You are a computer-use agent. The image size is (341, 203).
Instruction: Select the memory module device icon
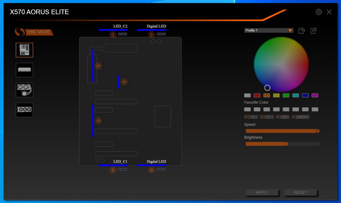pyautogui.click(x=24, y=70)
